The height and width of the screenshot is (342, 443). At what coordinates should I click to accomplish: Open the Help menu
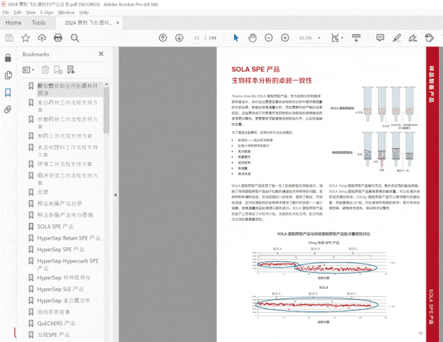click(x=84, y=12)
